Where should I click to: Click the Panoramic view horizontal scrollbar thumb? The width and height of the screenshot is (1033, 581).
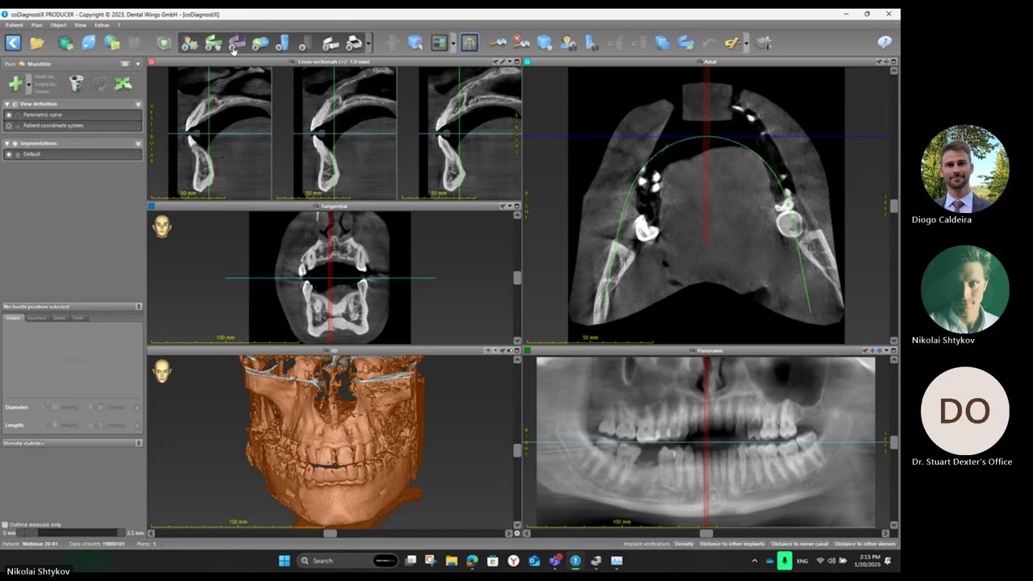[706, 533]
